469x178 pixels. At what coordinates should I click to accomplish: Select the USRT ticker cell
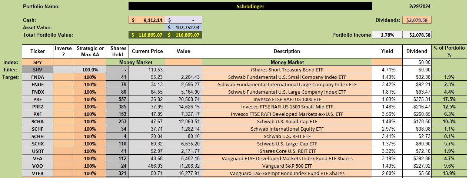[37, 151]
